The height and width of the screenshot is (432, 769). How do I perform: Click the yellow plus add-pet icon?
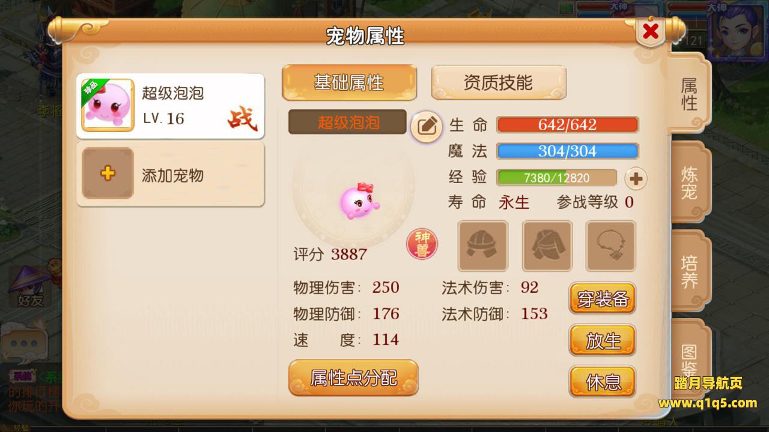[108, 173]
